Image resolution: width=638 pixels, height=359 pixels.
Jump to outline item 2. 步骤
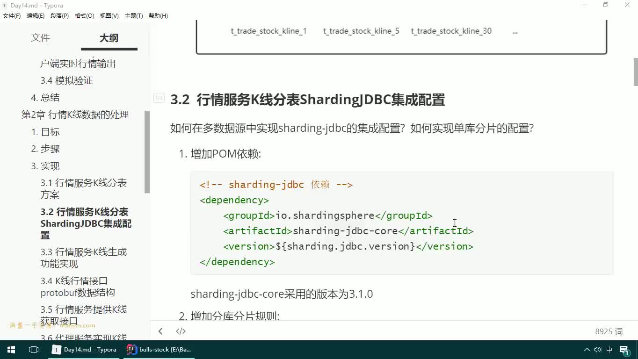[45, 149]
